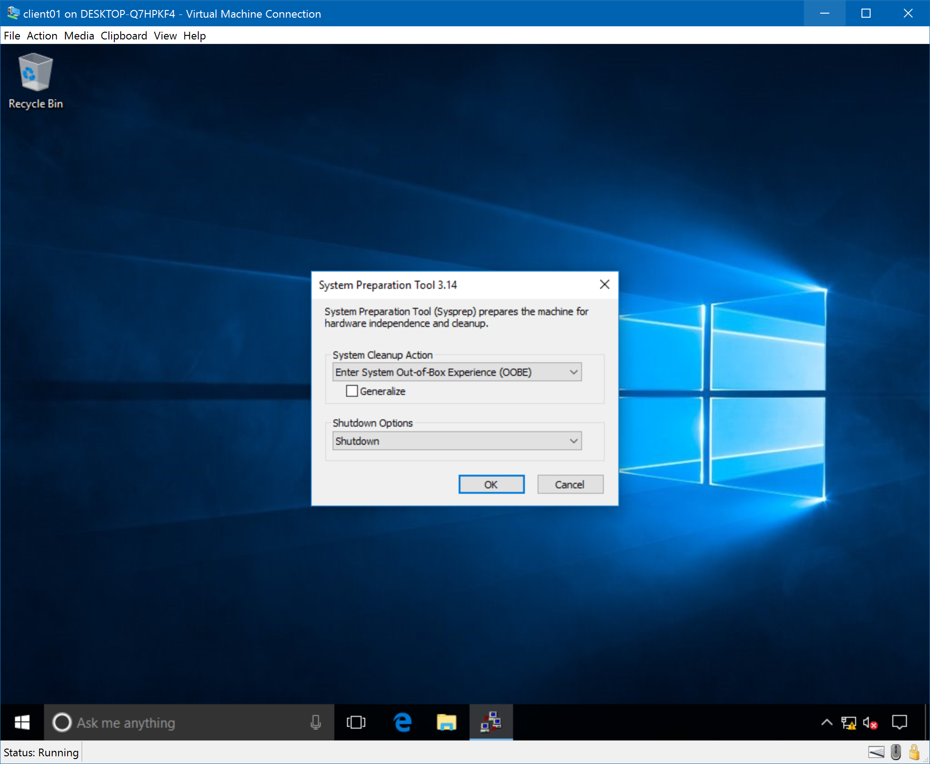The height and width of the screenshot is (764, 930).
Task: Click the Cortana circle icon
Action: 62,722
